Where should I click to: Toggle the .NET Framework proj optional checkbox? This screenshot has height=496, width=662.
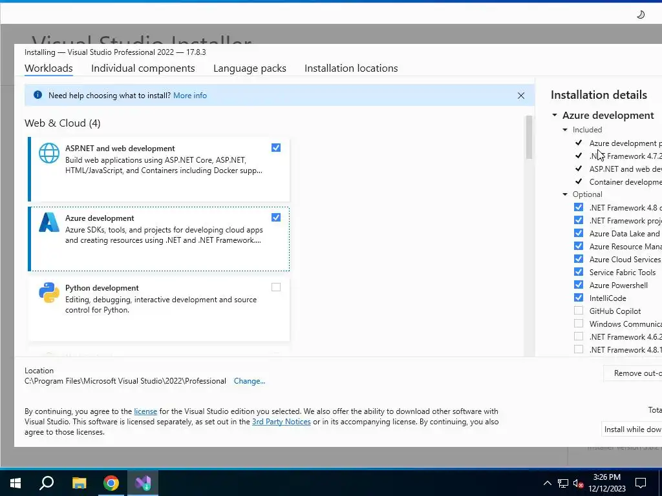[579, 220]
